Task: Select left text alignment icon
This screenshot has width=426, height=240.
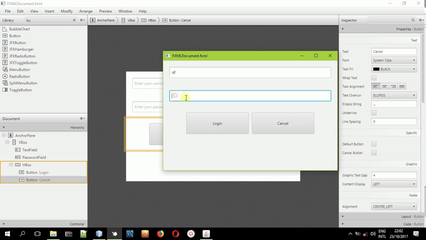Action: point(376,86)
